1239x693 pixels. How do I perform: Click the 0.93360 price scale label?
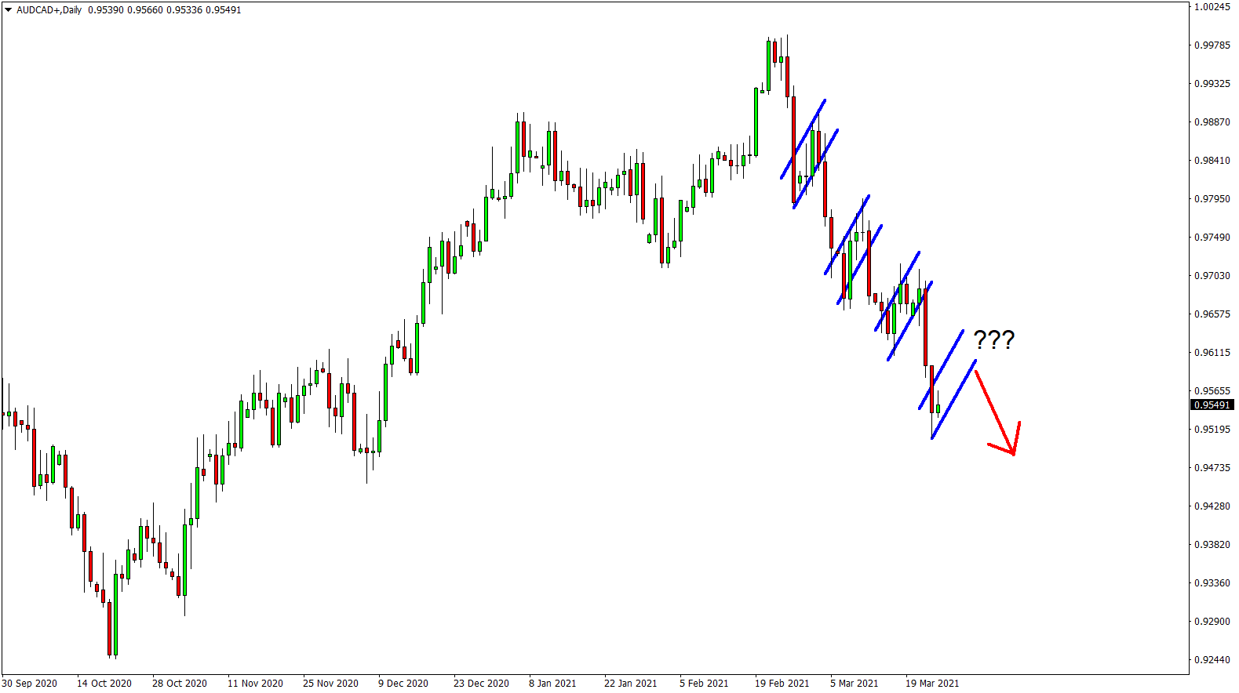[1212, 583]
